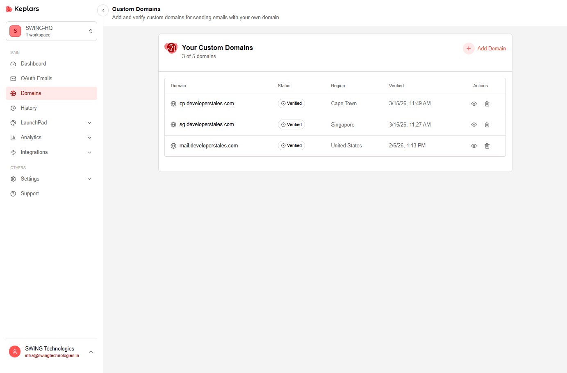Click the SWING Technologies user avatar

pyautogui.click(x=15, y=352)
